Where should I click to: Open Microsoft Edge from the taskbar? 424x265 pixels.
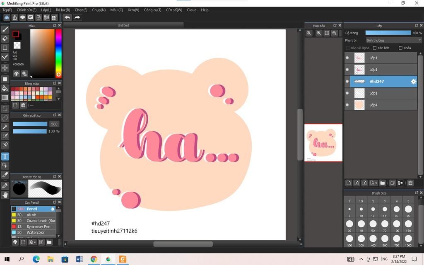point(36,259)
